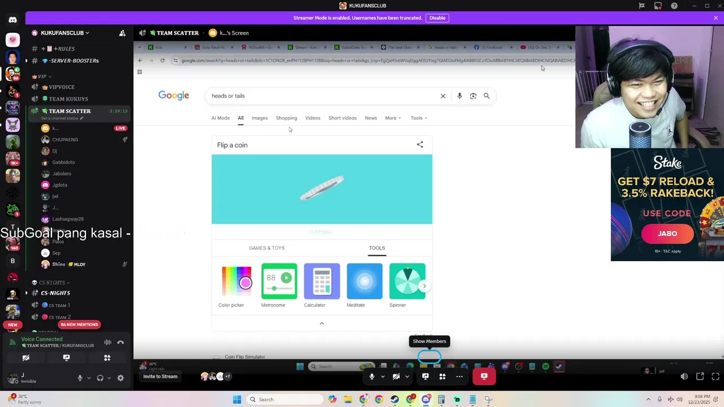Click invite people icon next to KUKUFANSCLUB
Screen dimensions: 724x407
122,33
